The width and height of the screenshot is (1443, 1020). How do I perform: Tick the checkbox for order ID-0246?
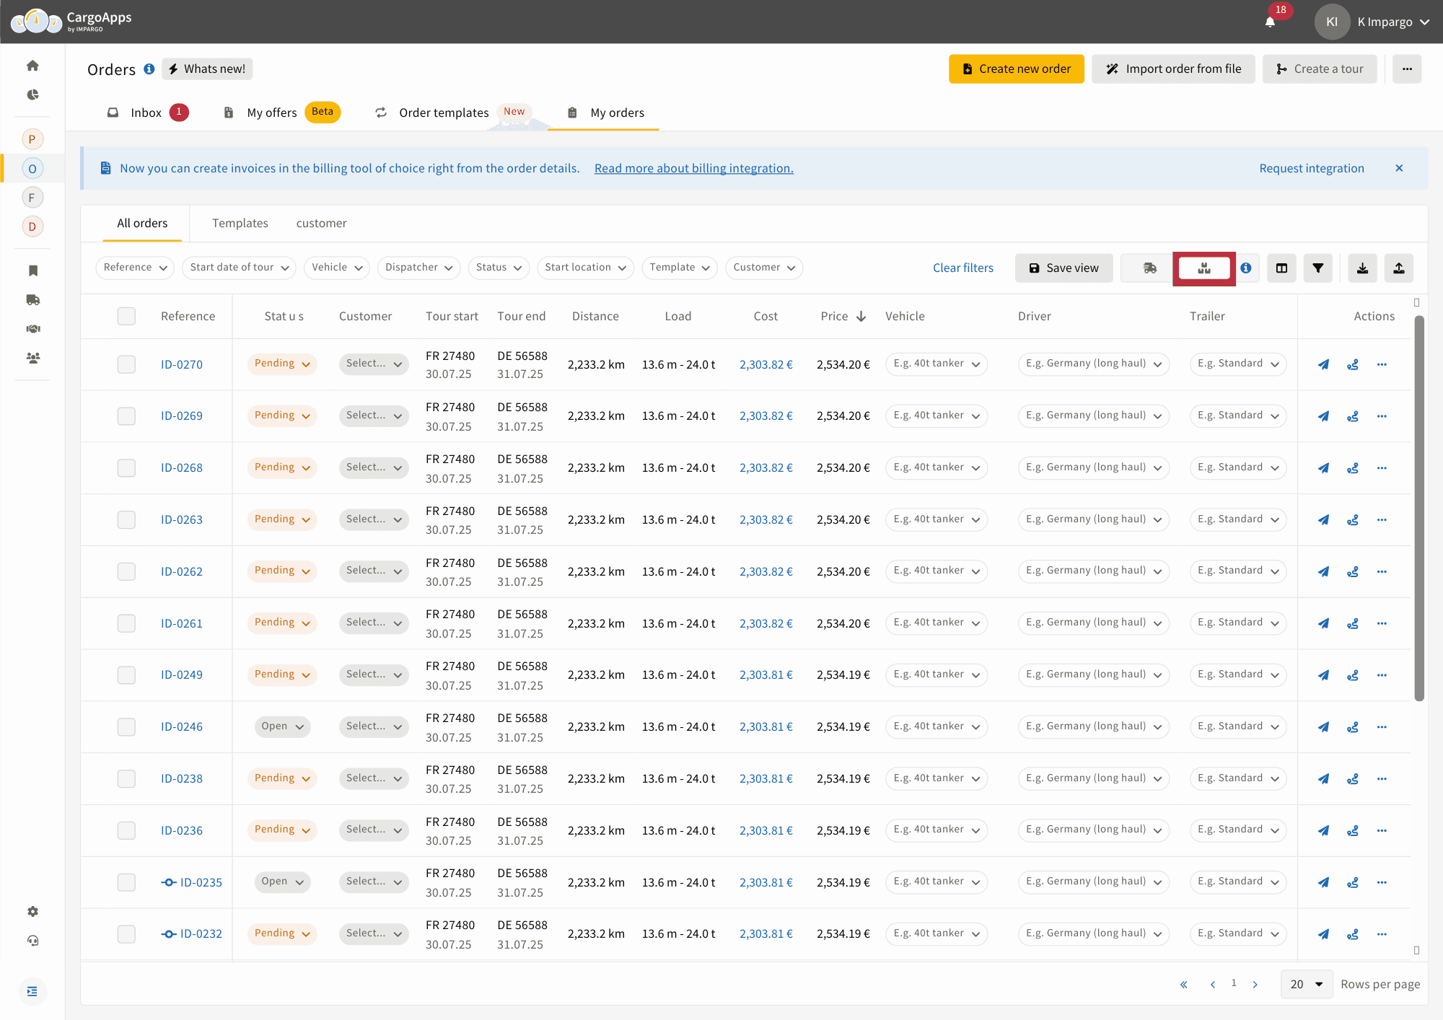[x=126, y=726]
